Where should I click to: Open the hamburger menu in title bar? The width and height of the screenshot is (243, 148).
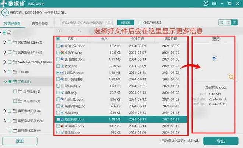(x=214, y=3)
